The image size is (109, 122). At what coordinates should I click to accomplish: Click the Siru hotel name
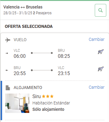[x=37, y=96]
